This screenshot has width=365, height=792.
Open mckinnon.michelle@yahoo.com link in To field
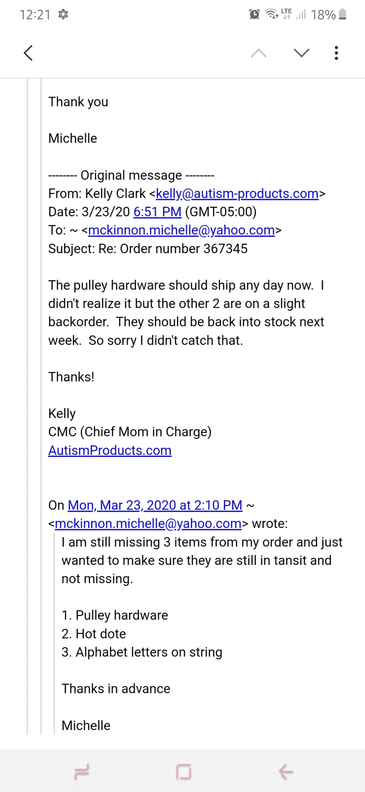click(x=181, y=230)
